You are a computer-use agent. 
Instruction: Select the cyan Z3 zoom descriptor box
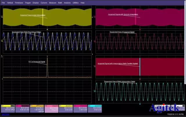coord(94,109)
